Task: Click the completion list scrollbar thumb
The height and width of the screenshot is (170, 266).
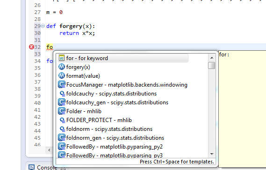Action: click(212, 65)
